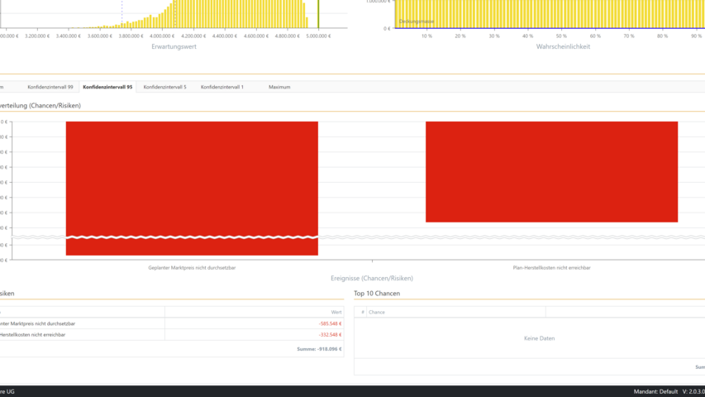Select the Herstellkosten nicht erreichbar table row
The width and height of the screenshot is (705, 397).
33,335
